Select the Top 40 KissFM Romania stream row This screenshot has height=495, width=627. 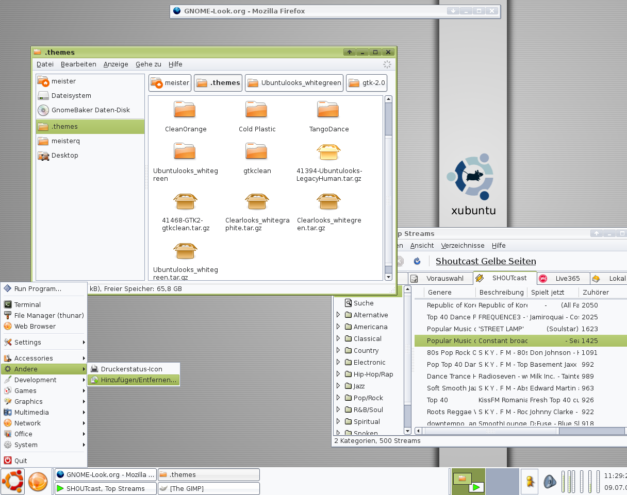coord(521,400)
